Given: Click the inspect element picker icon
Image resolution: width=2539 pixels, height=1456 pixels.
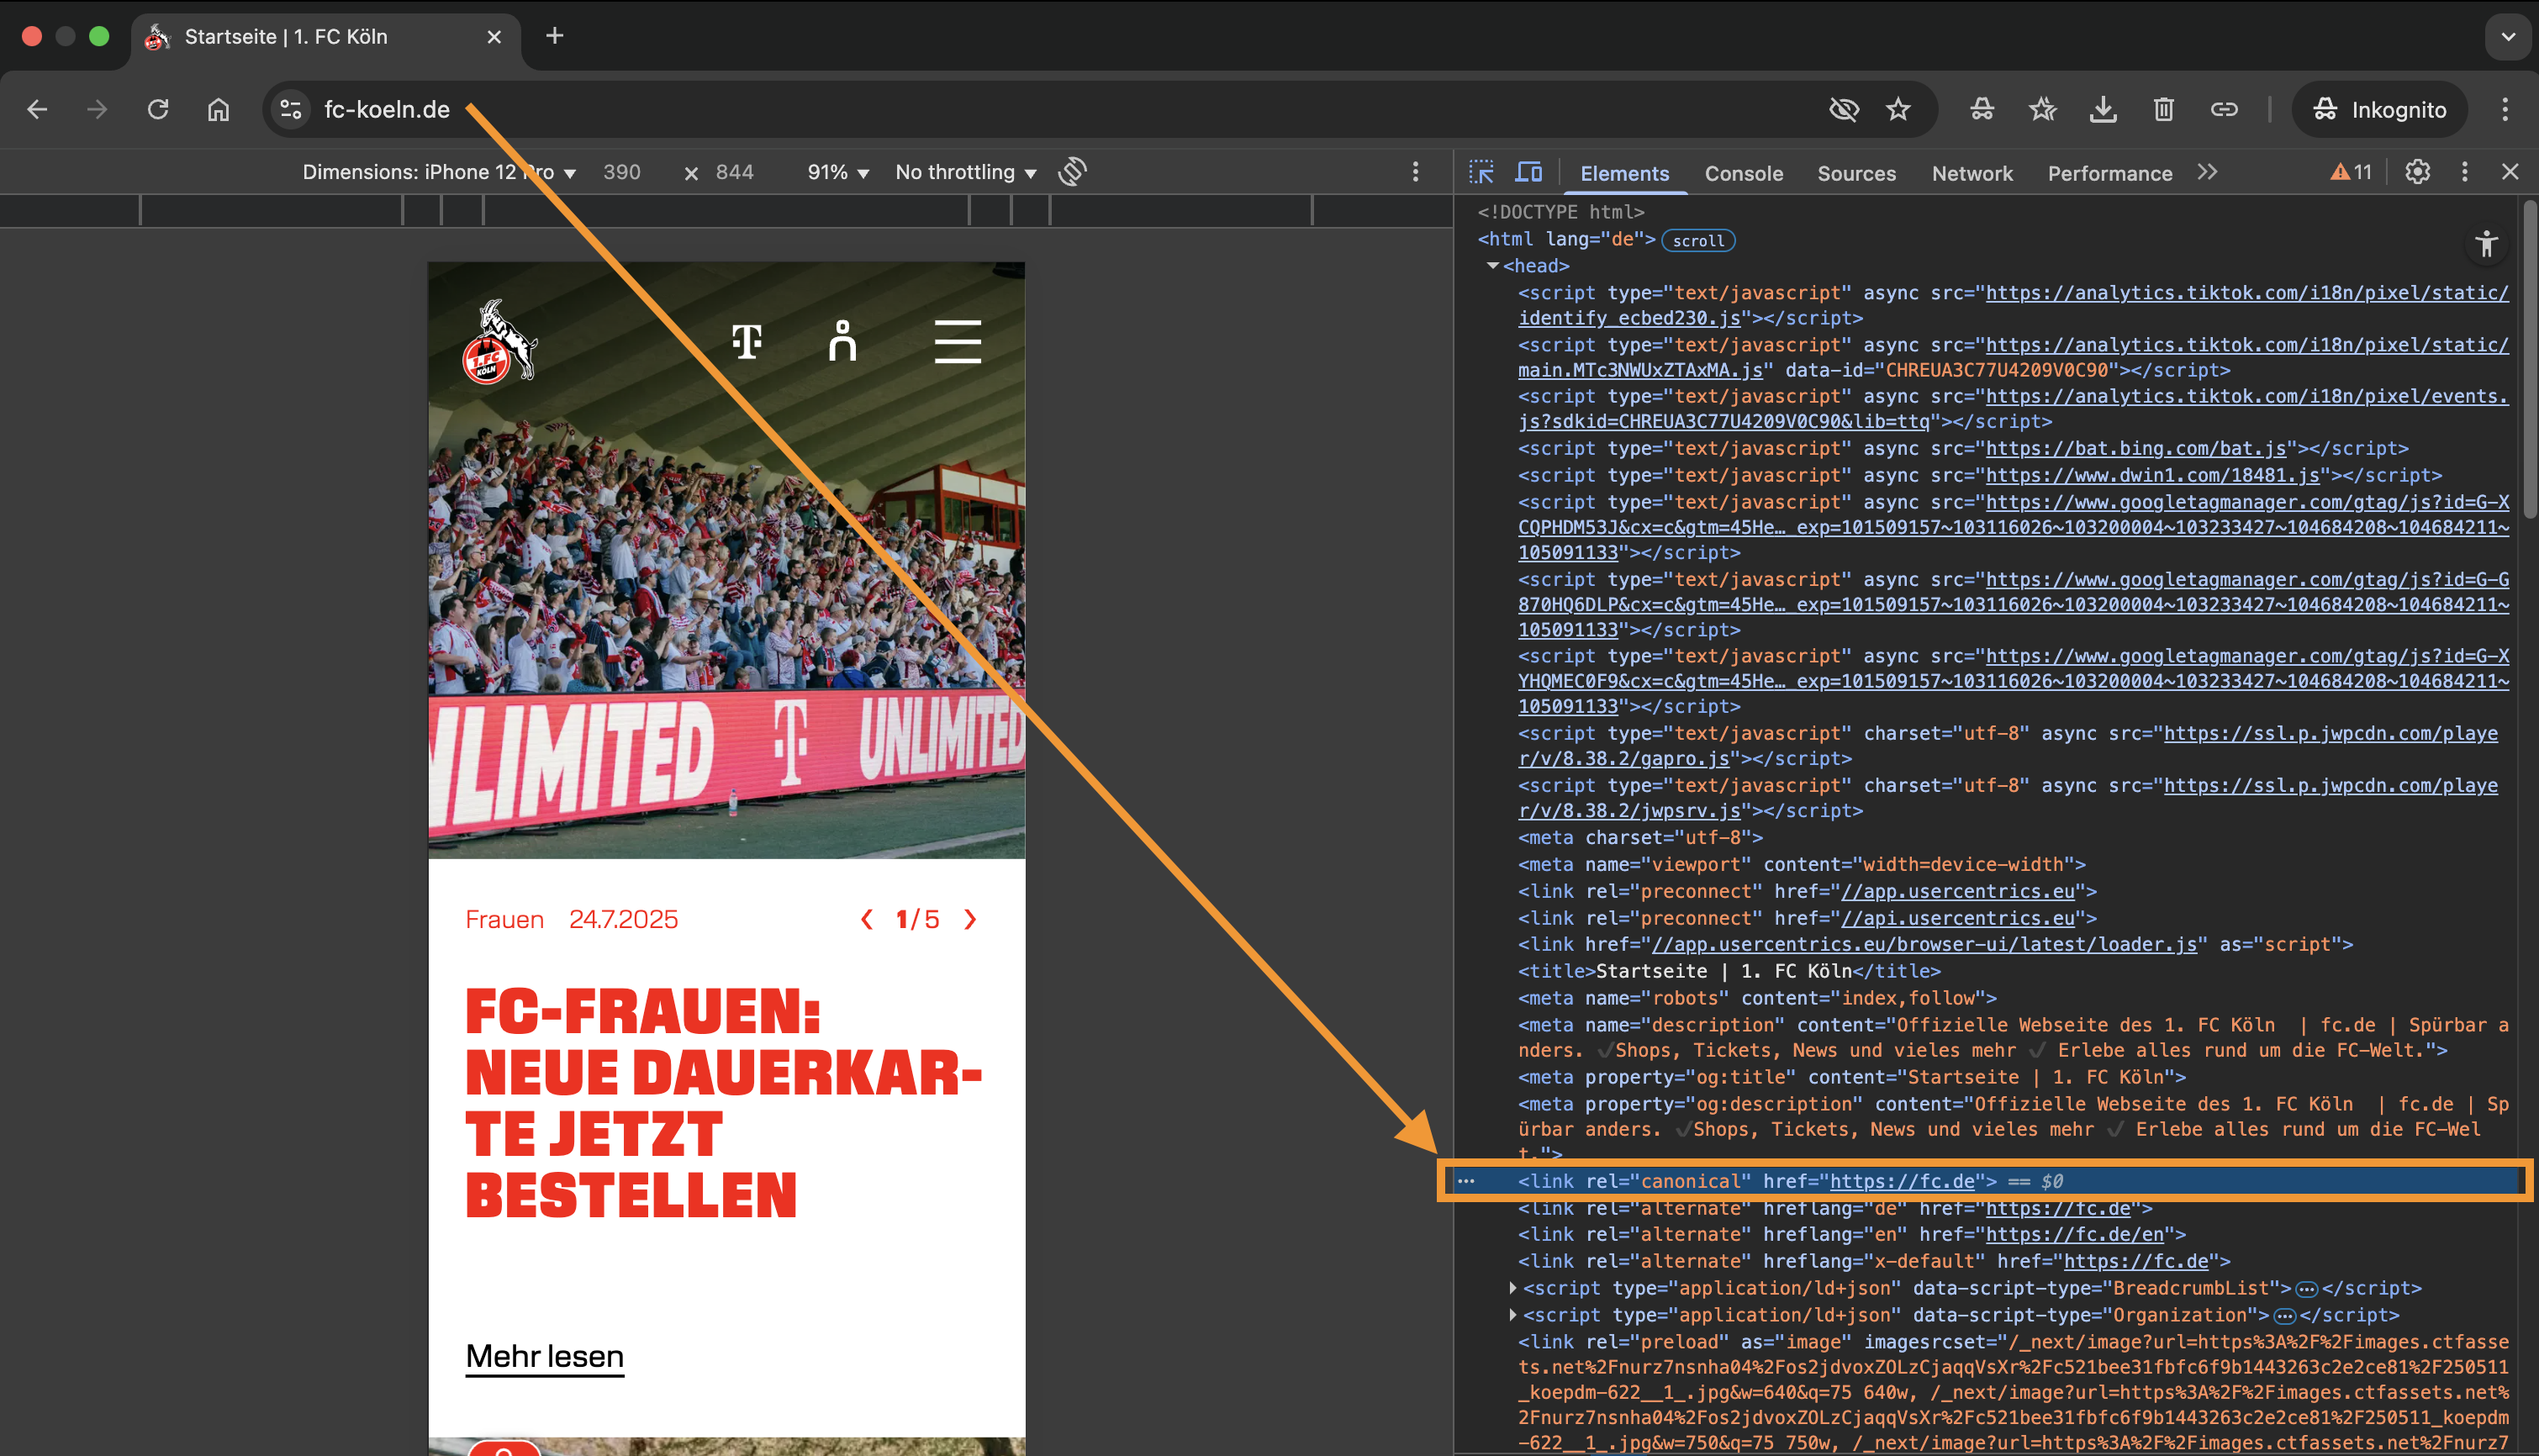Looking at the screenshot, I should point(1481,172).
